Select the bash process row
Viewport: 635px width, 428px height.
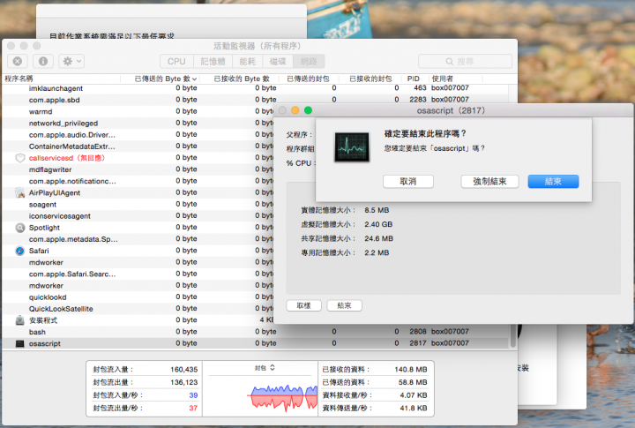tap(255, 332)
